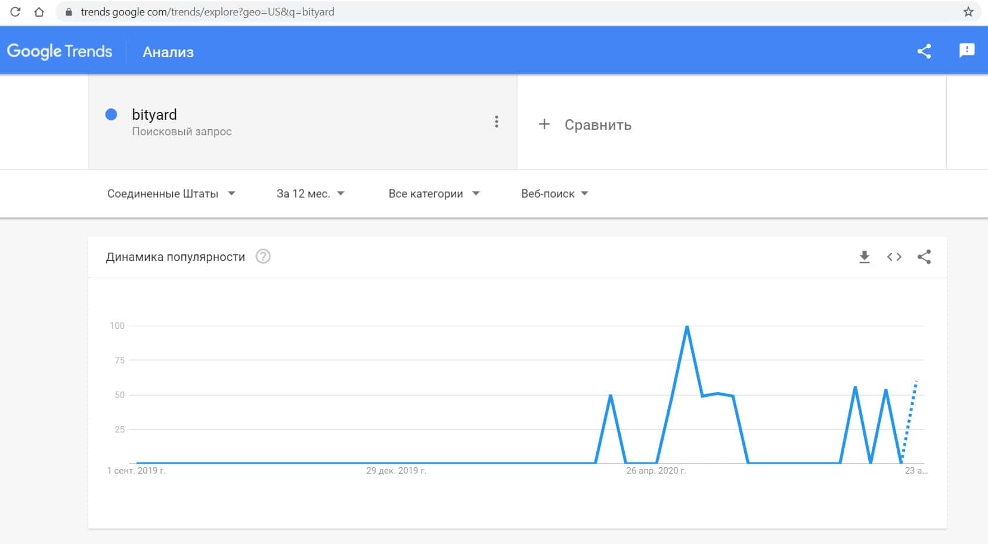Reload the page with browser refresh icon

[x=16, y=12]
